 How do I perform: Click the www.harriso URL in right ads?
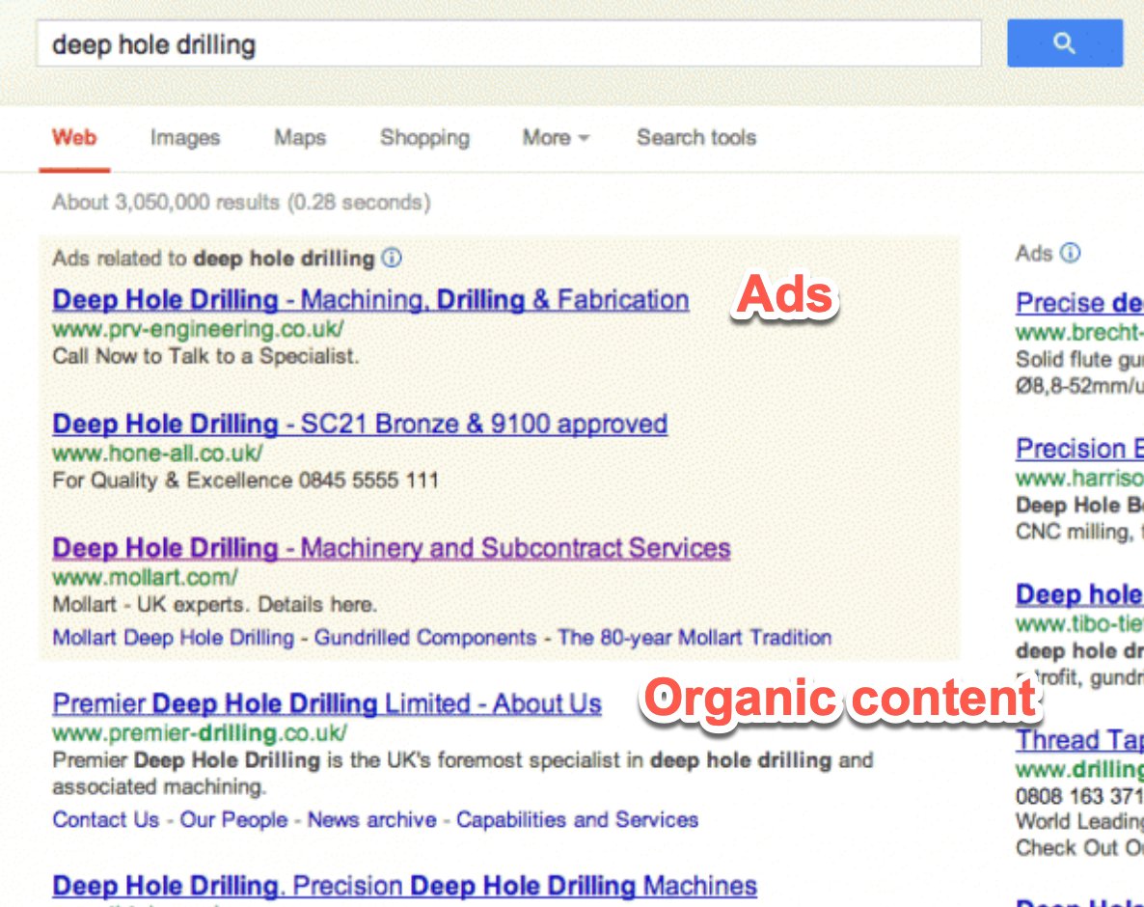click(1079, 478)
